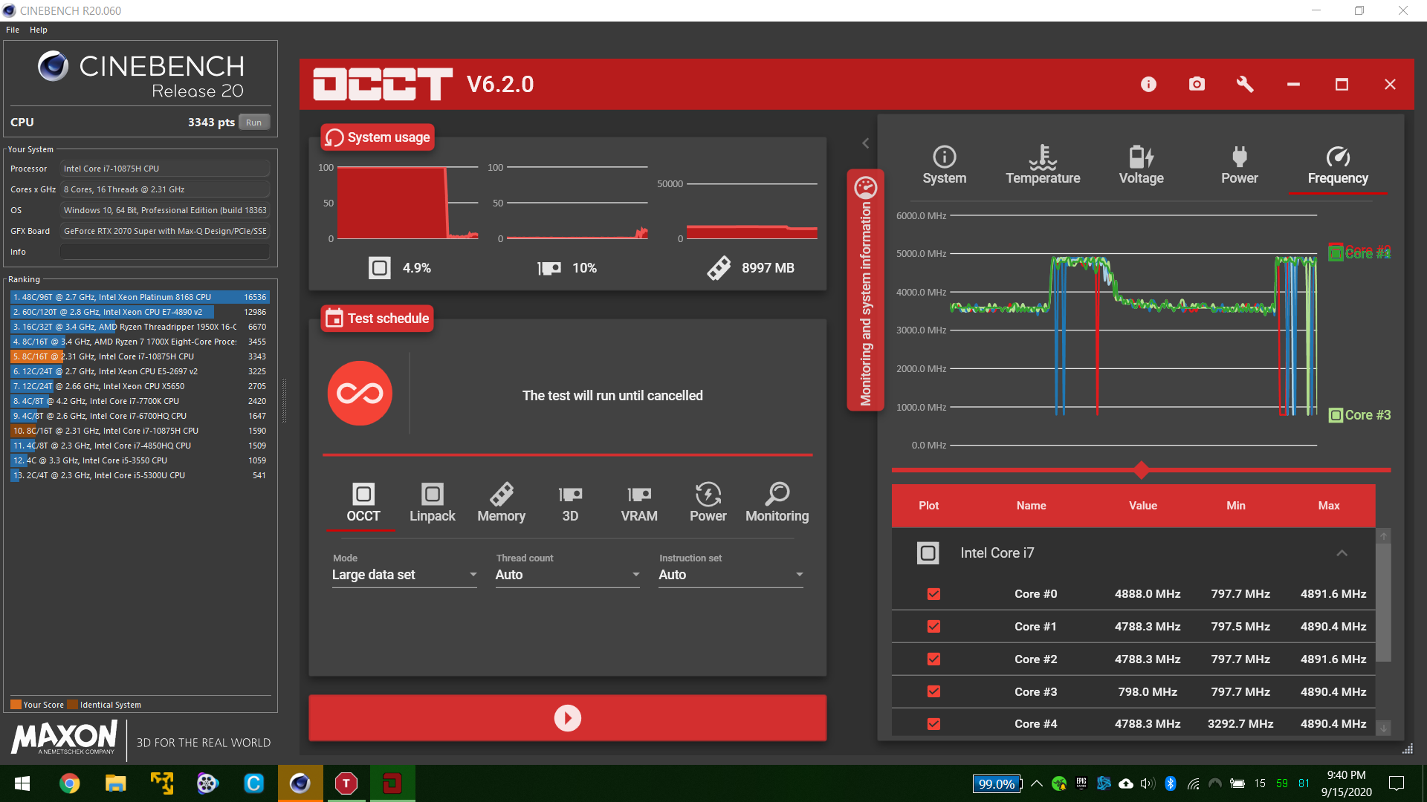Click the GPU usage 10% icon
1427x802 pixels.
click(x=549, y=268)
